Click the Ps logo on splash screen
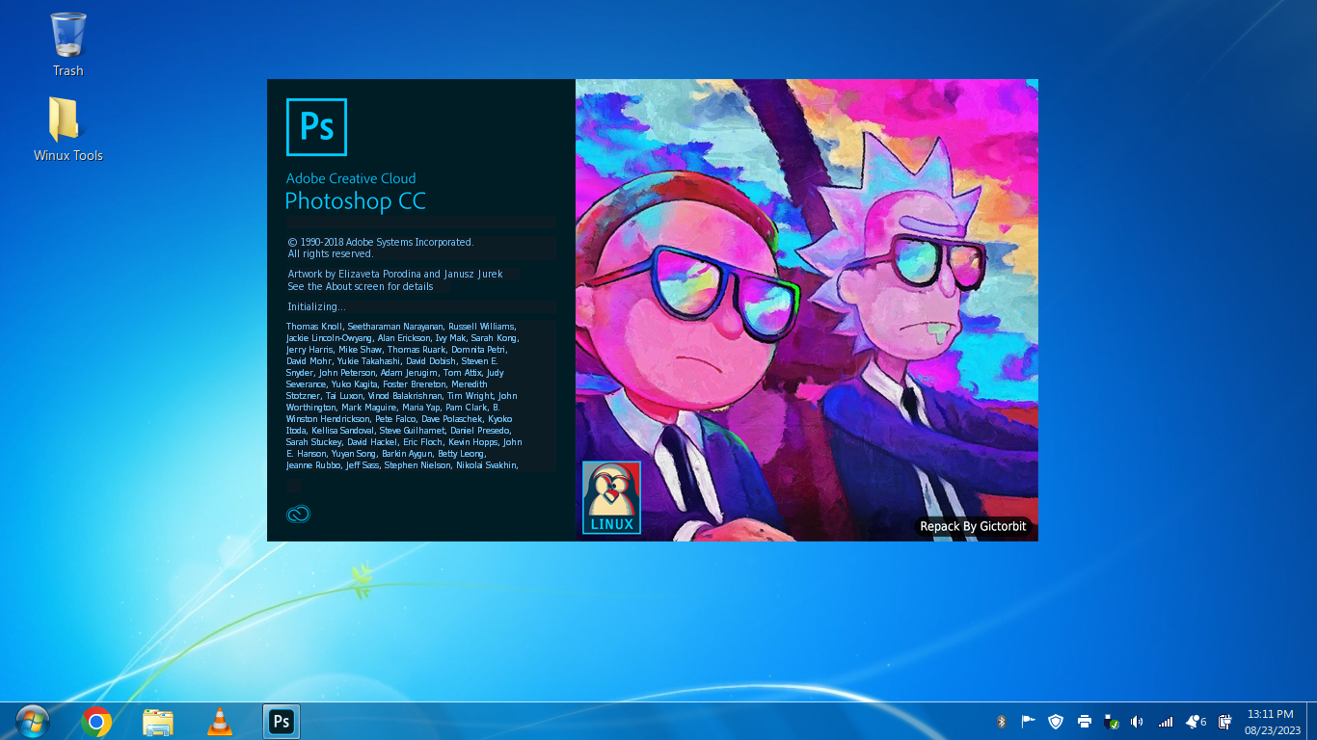The width and height of the screenshot is (1317, 740). point(316,127)
